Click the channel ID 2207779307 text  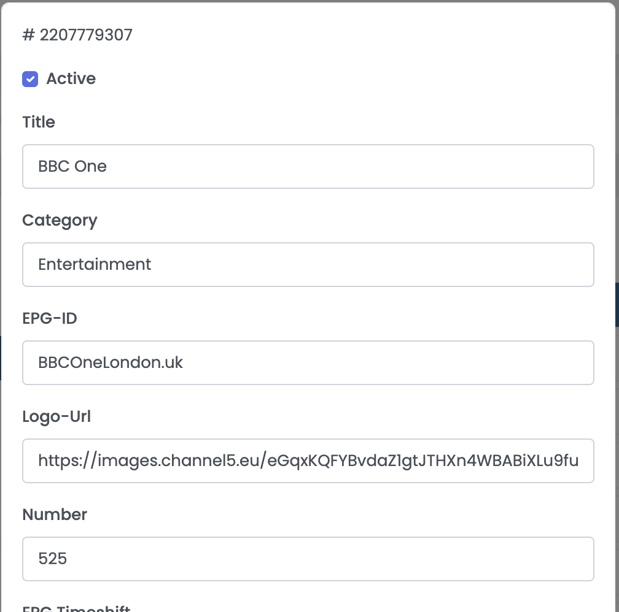point(77,35)
